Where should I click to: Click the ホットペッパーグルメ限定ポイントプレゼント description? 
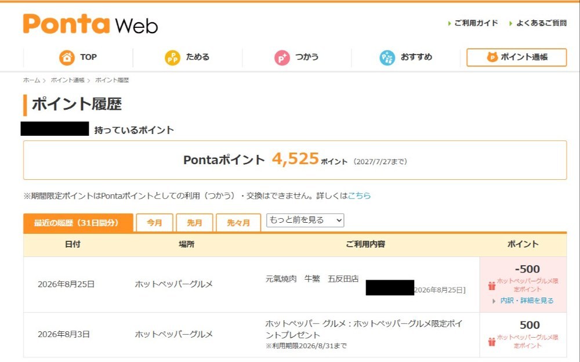(364, 329)
